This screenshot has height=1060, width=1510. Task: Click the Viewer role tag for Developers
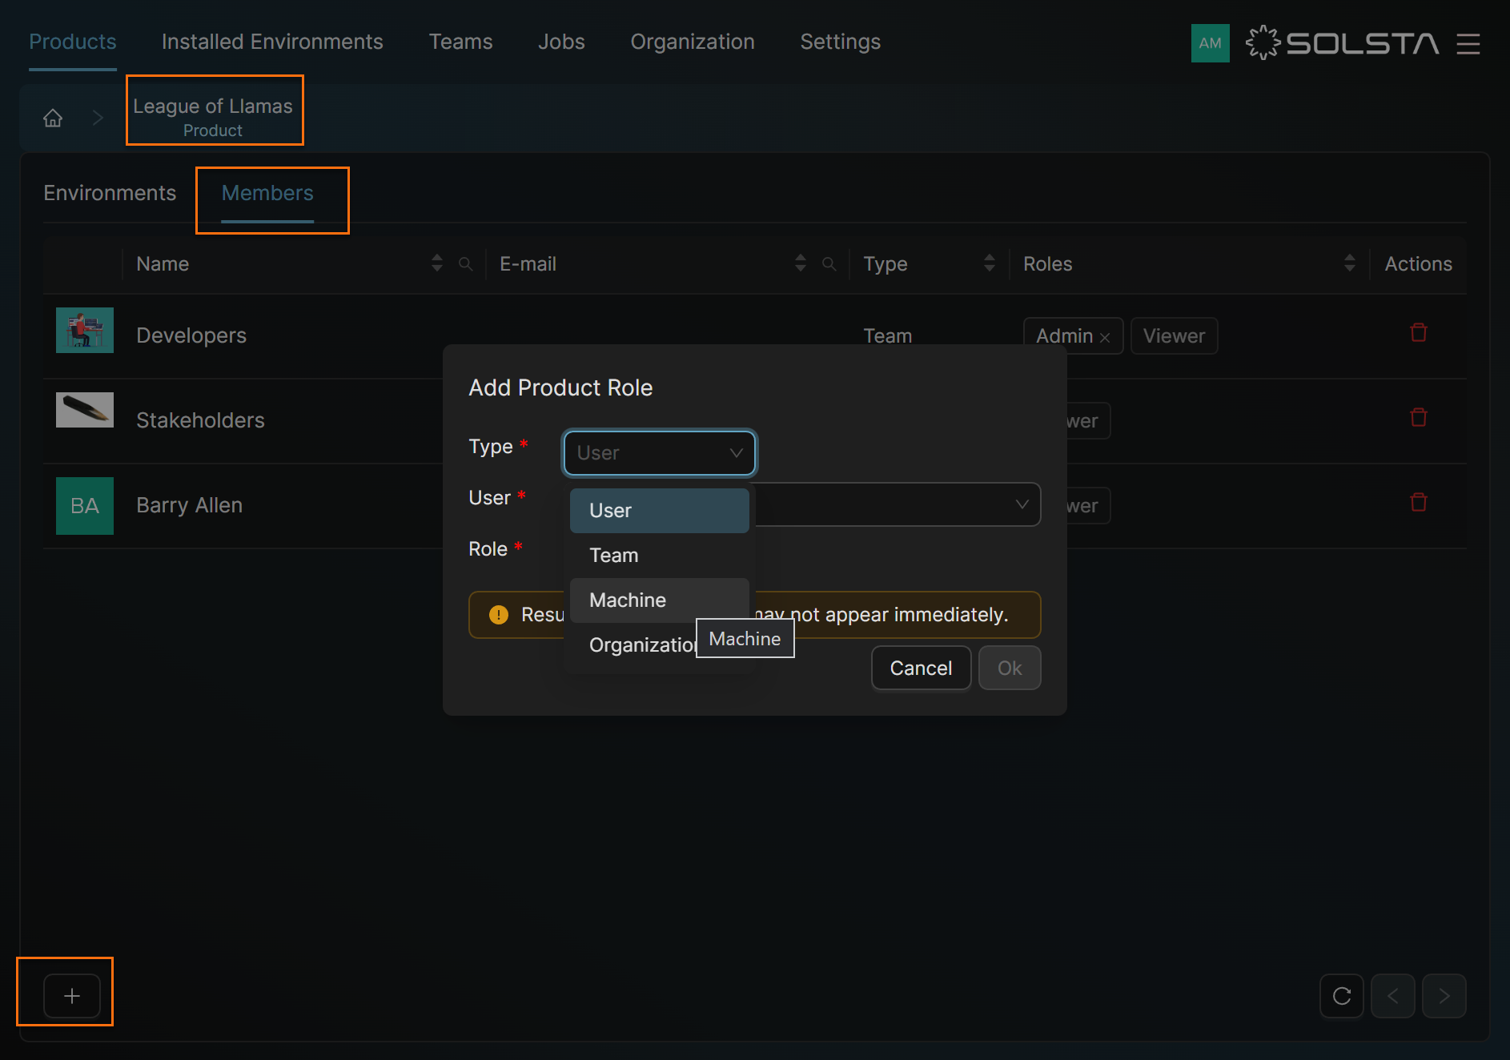tap(1174, 336)
